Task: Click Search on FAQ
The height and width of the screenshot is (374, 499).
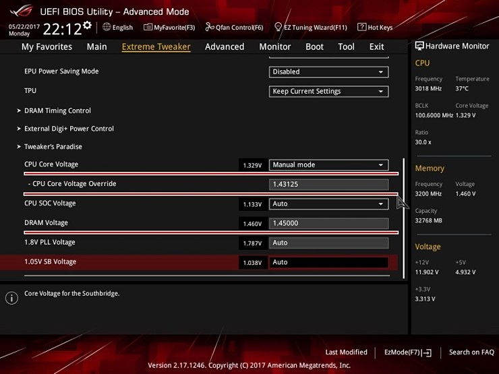Action: point(471,352)
